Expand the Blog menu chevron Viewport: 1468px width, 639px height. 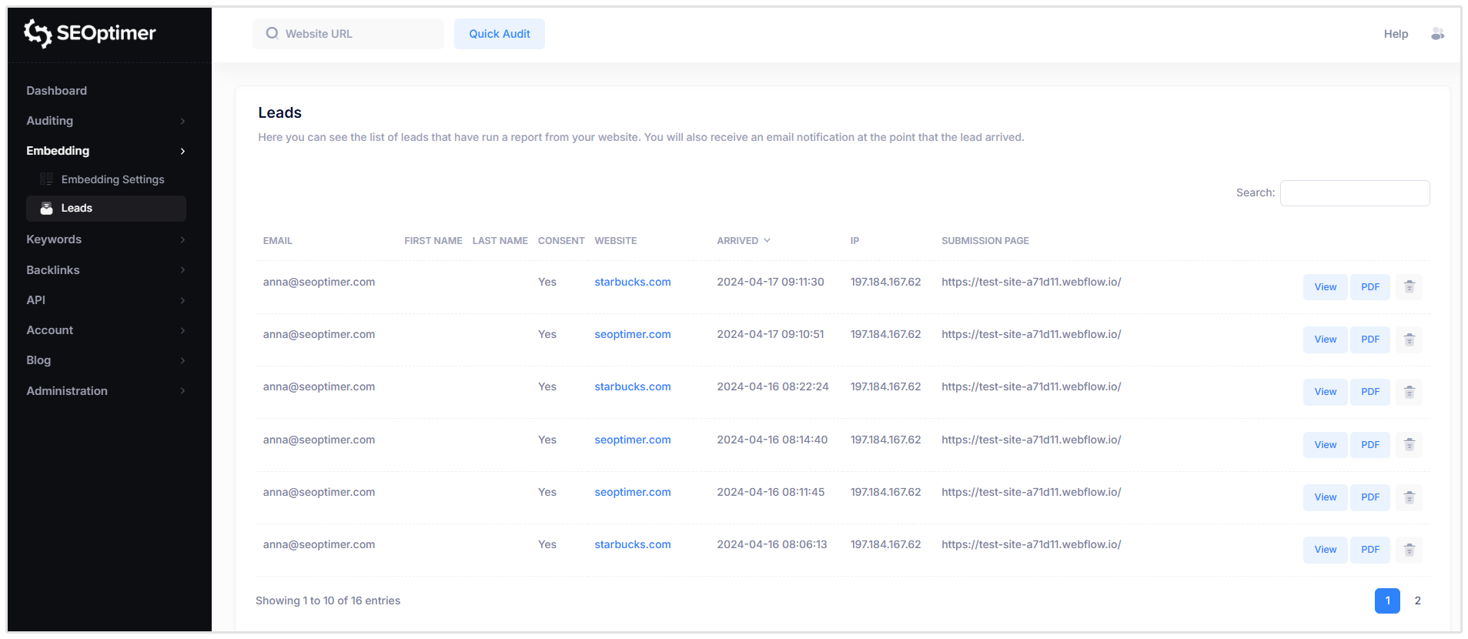(182, 360)
